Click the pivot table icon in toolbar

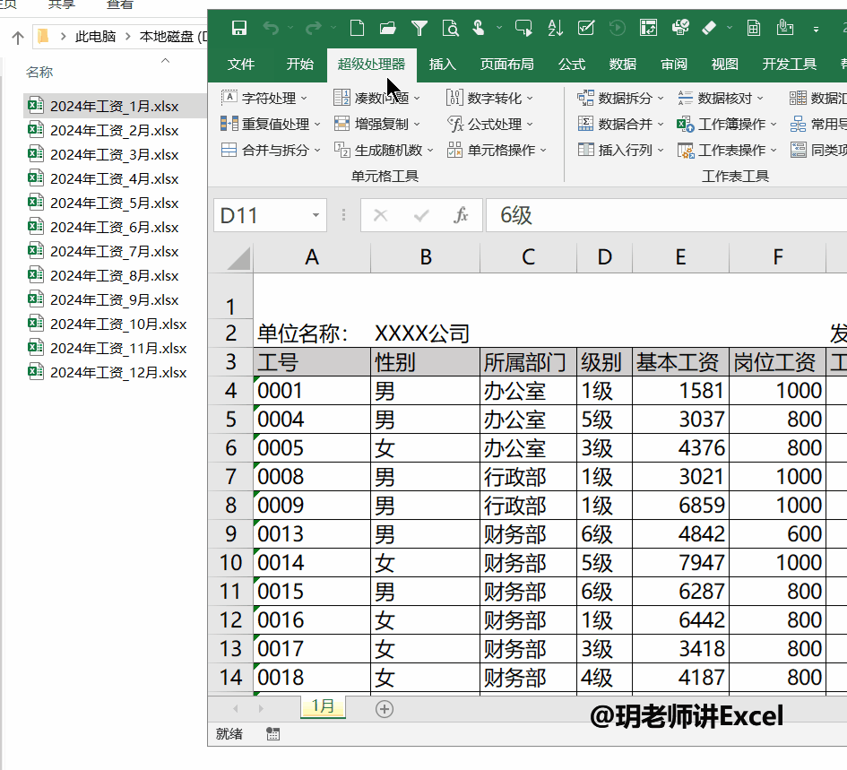[648, 28]
